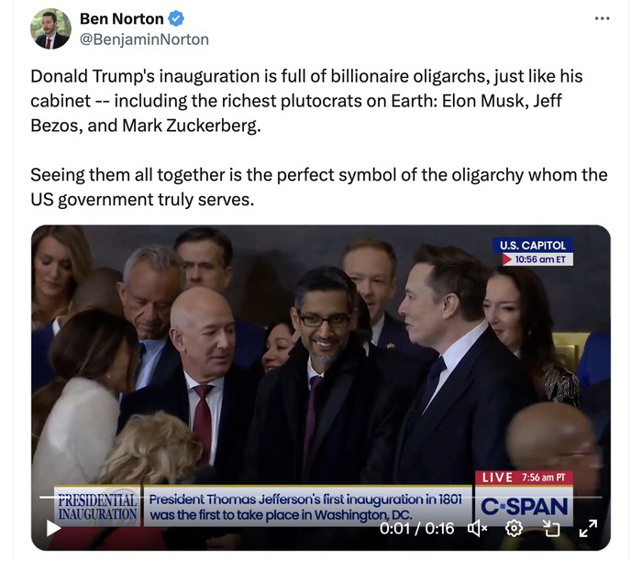Open video settings gear icon

[514, 528]
